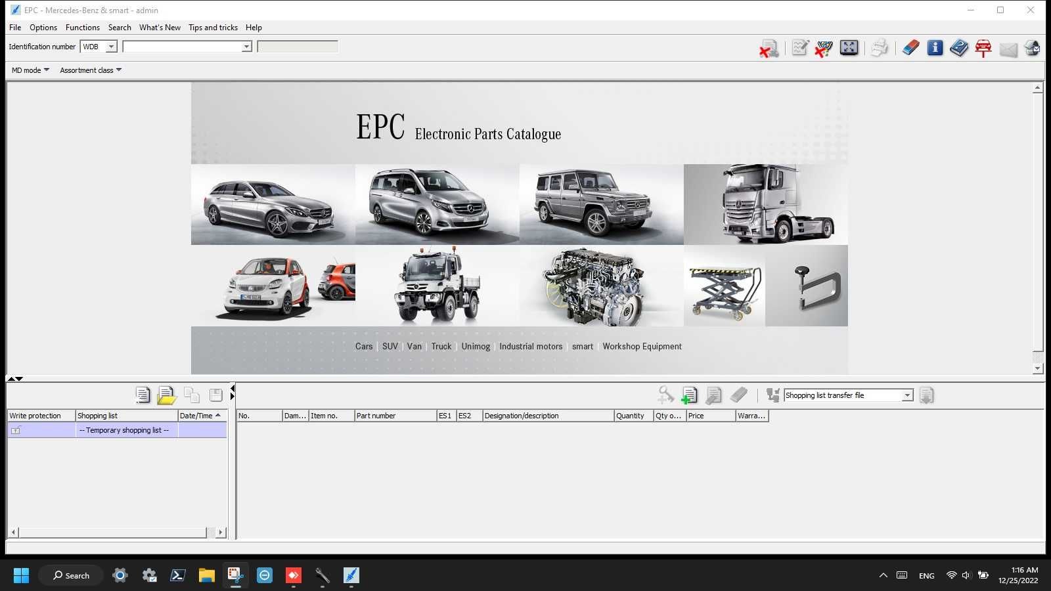
Task: Select the Industrial motors link
Action: click(x=531, y=347)
